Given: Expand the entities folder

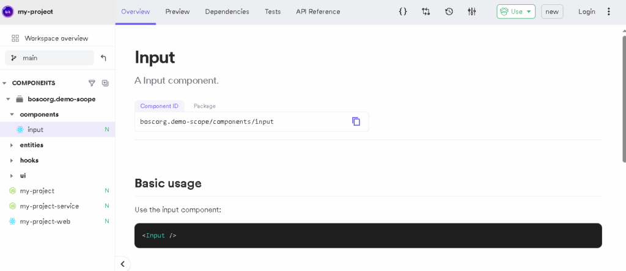Looking at the screenshot, I should click(12, 145).
